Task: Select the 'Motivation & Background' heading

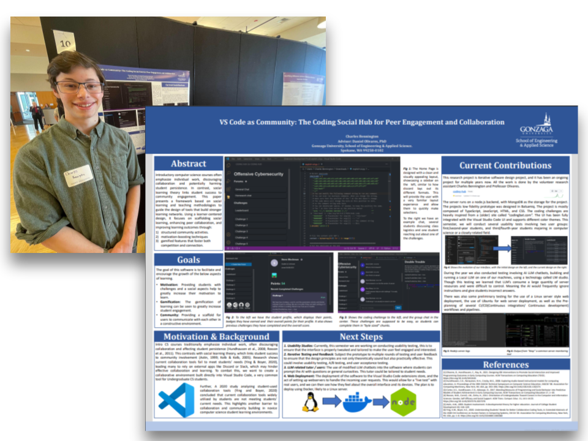Action: coord(216,336)
